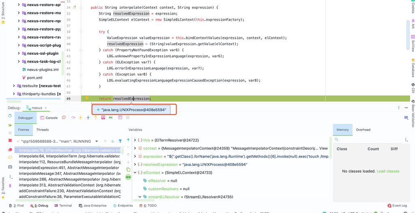Screen dimensions: 415x213
Task: Click the camera thread dump icon
Action: tap(10, 167)
